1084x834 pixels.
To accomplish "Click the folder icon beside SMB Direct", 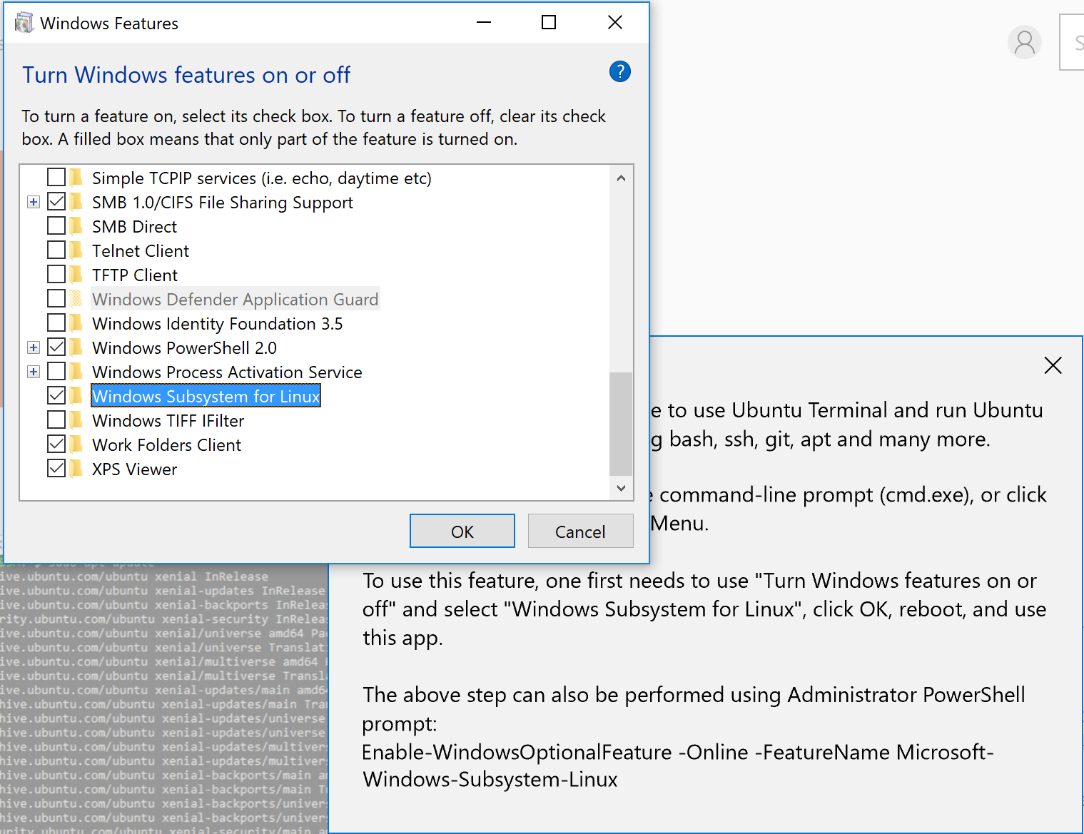I will coord(76,226).
